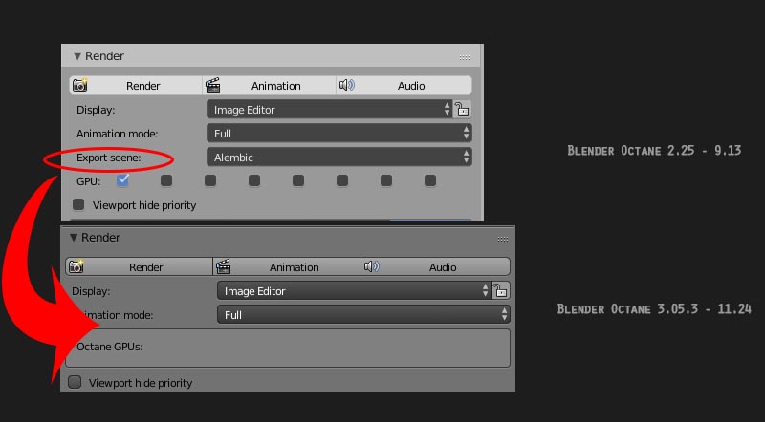Enable the second GPU checkbox
765x422 pixels.
tap(166, 179)
